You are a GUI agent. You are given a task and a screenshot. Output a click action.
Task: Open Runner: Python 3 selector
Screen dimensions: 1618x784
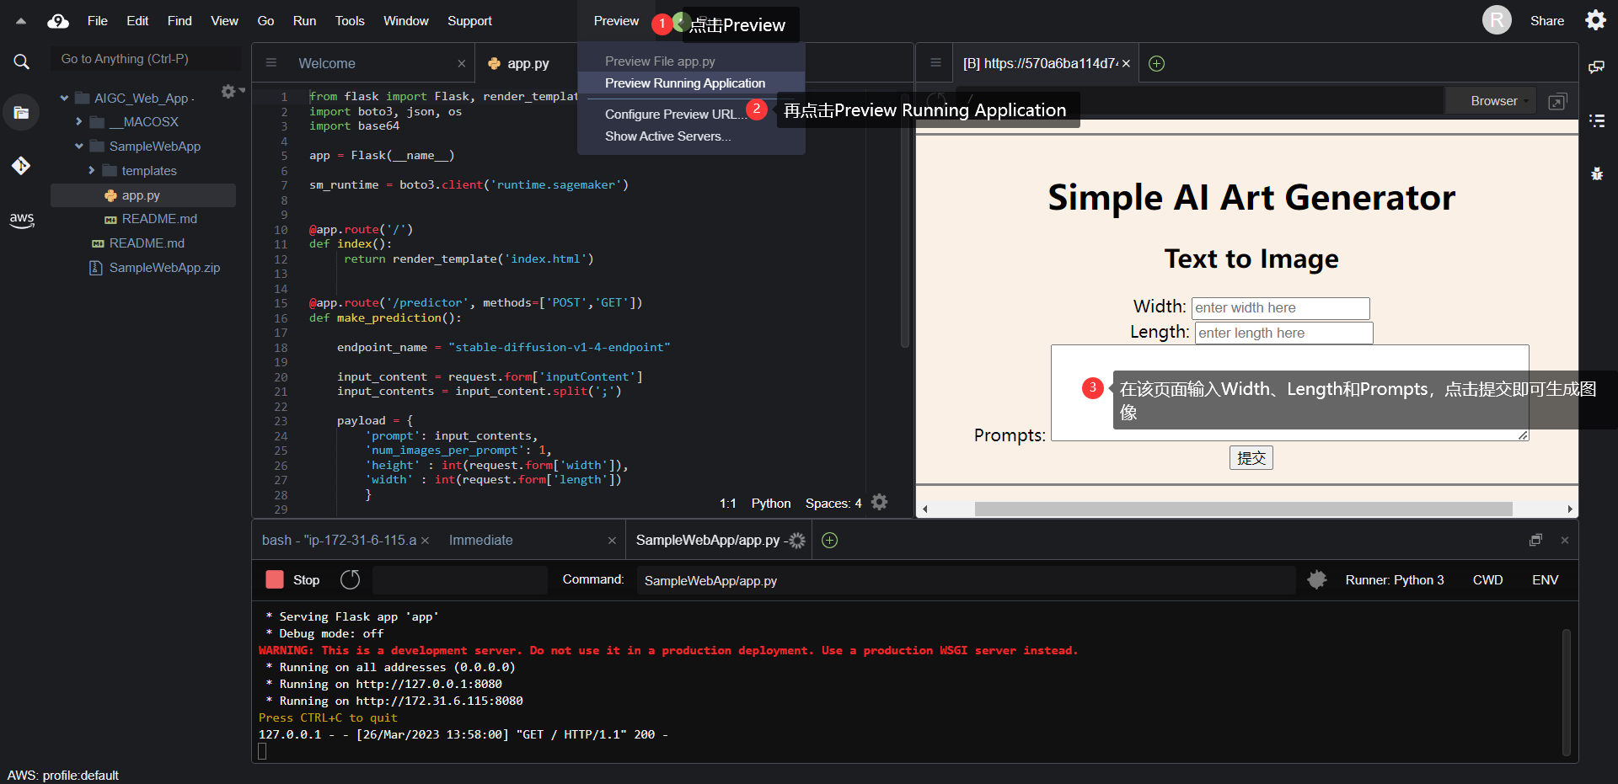[x=1395, y=580]
